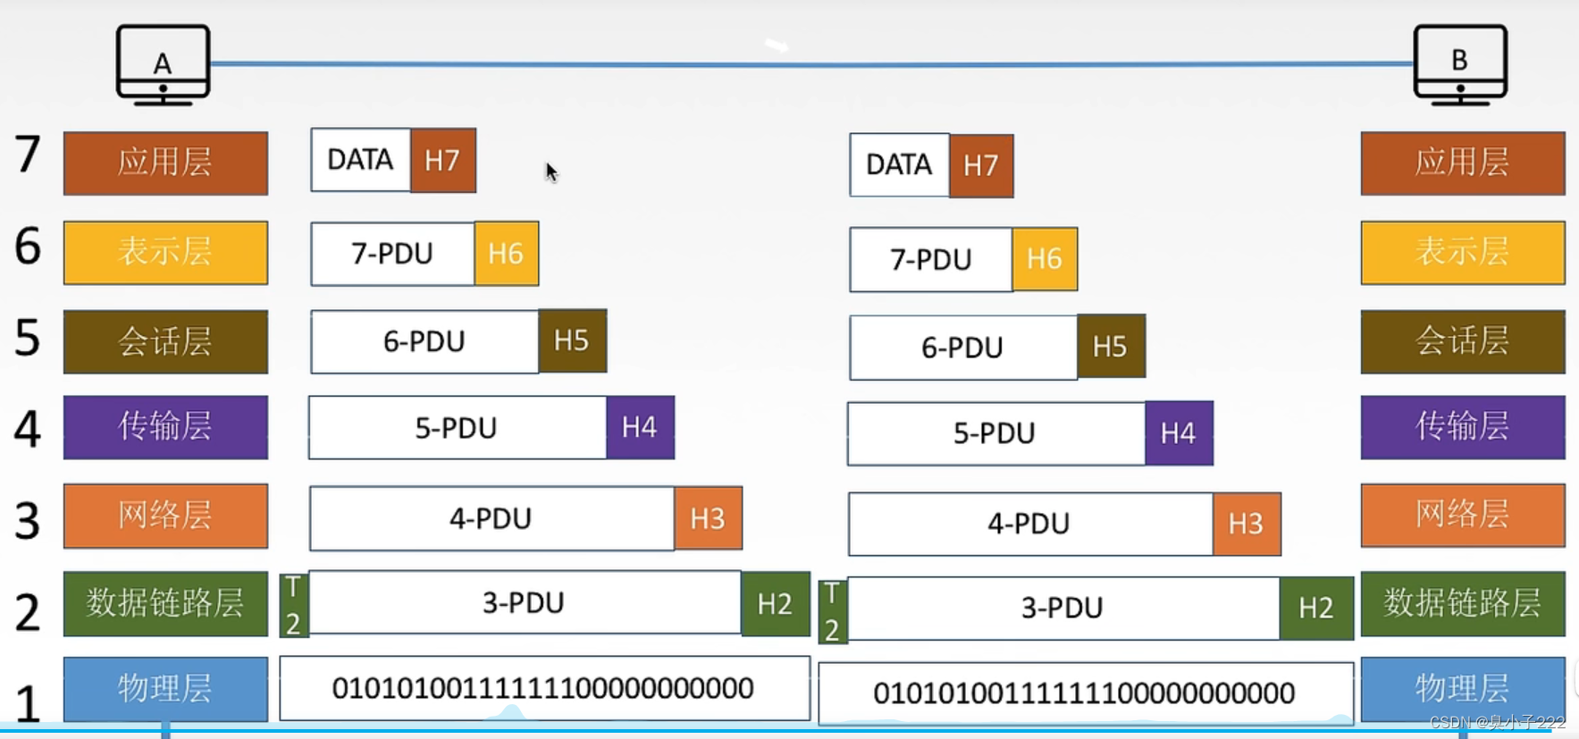Screen dimensions: 1579x739
Task: Select the 5-PDU box on host B side
Action: click(x=996, y=433)
